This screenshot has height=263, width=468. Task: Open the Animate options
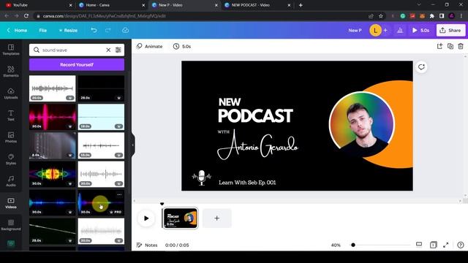[149, 47]
